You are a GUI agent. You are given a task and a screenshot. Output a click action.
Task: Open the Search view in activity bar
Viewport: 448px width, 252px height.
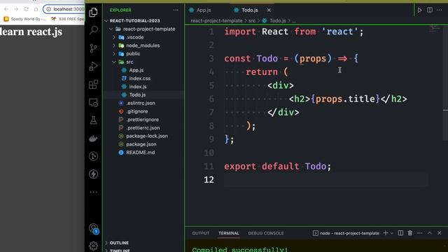click(x=93, y=30)
